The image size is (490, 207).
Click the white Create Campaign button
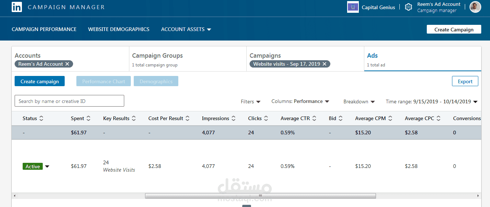click(x=454, y=30)
